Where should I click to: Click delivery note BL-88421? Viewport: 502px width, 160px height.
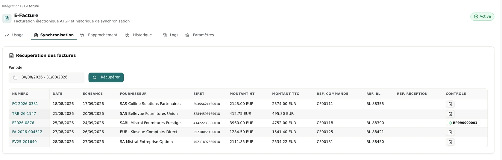tap(375, 132)
